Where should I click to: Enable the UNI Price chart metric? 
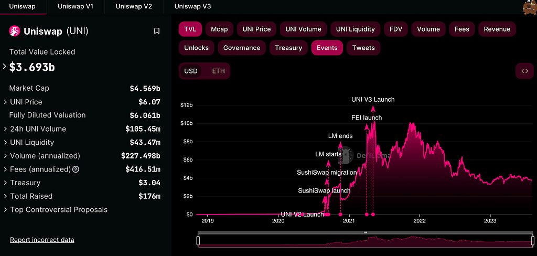(256, 29)
